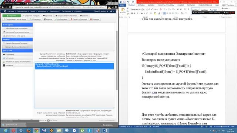
Task: Toggle italic formatting in Word
Action: (135, 13)
